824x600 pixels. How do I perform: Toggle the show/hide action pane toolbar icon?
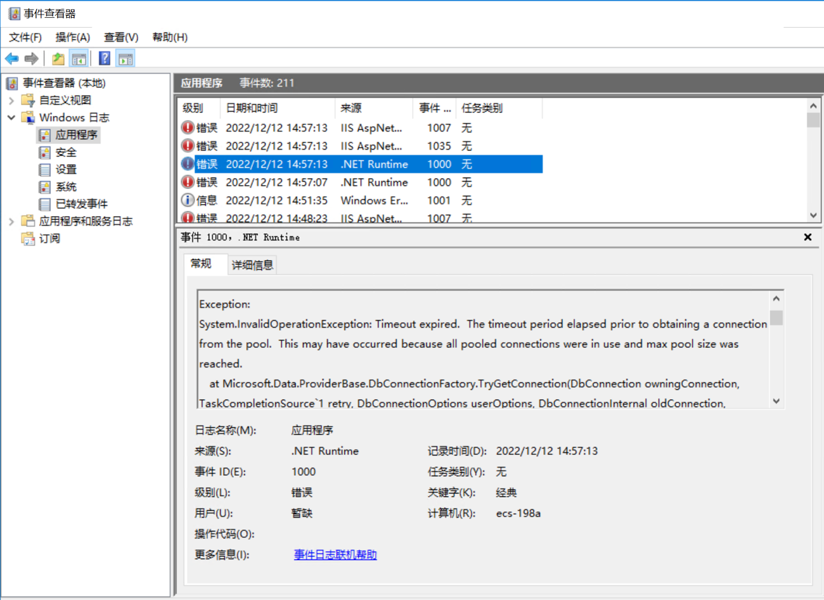126,59
